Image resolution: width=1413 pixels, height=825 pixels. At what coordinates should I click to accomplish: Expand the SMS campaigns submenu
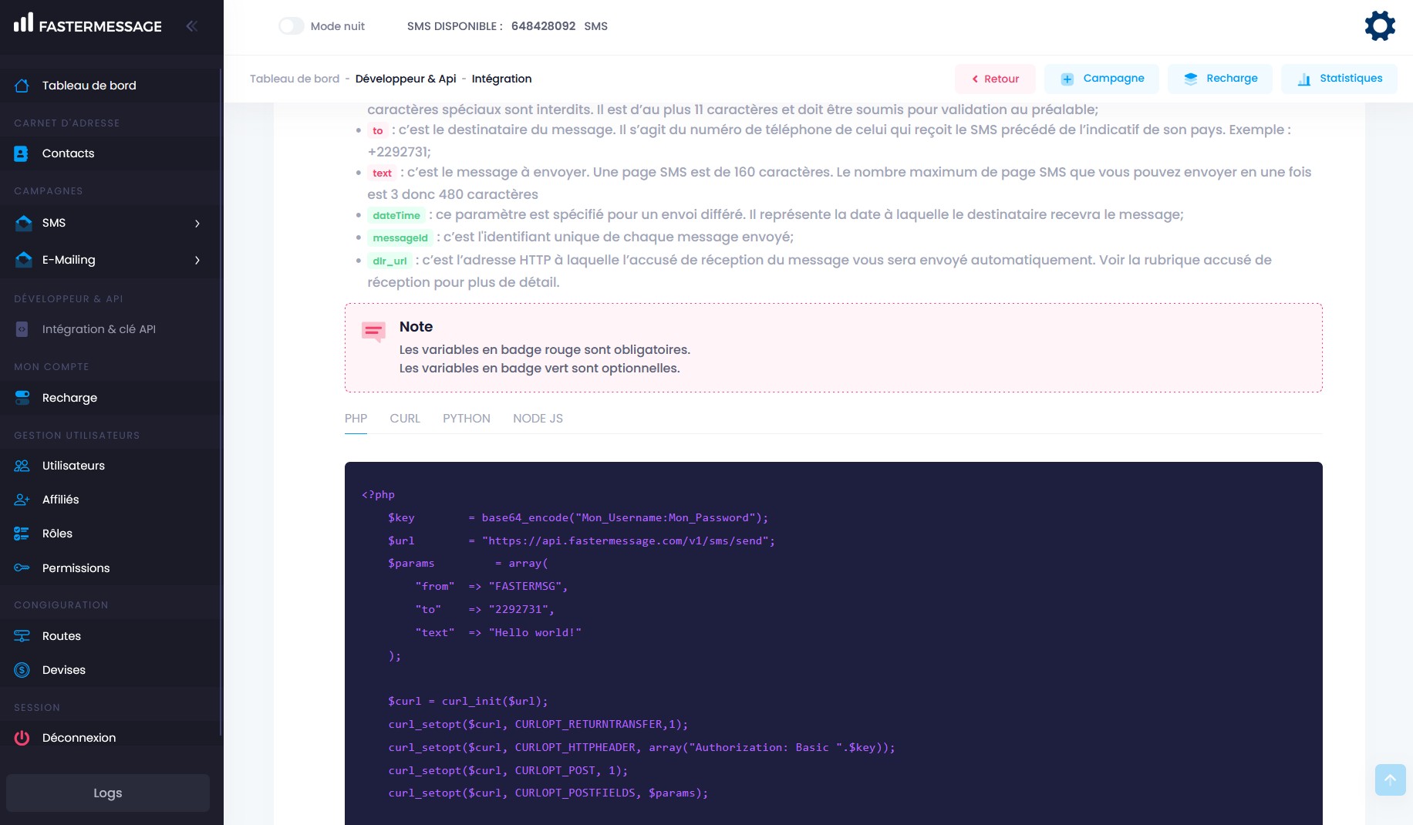click(x=197, y=224)
